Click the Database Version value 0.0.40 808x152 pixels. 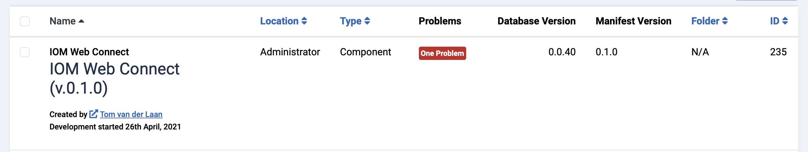(x=562, y=52)
